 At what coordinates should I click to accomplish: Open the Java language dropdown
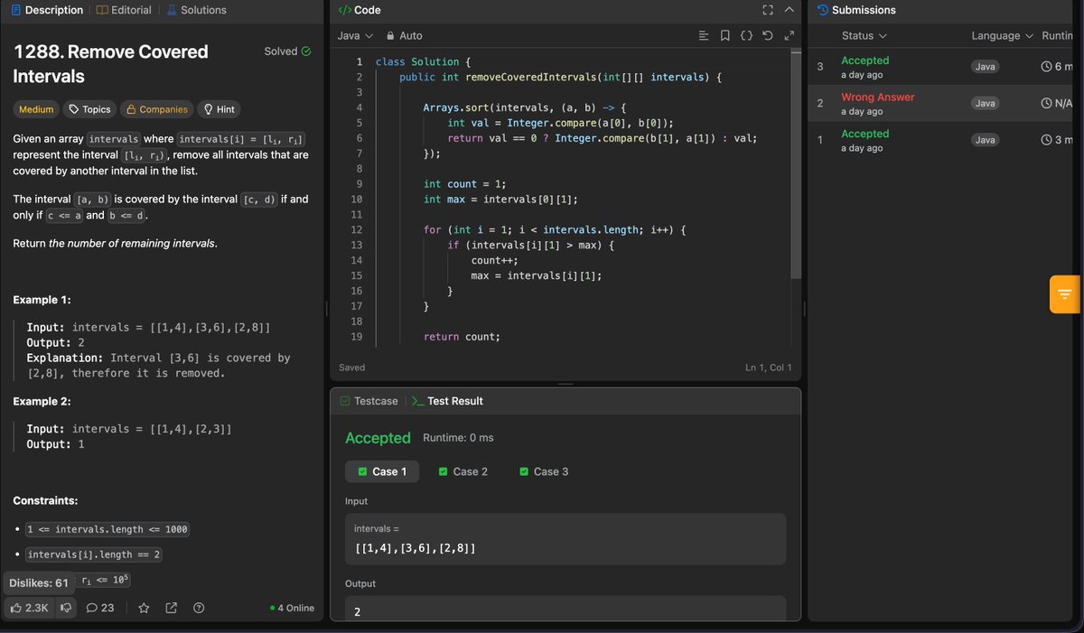pos(356,35)
